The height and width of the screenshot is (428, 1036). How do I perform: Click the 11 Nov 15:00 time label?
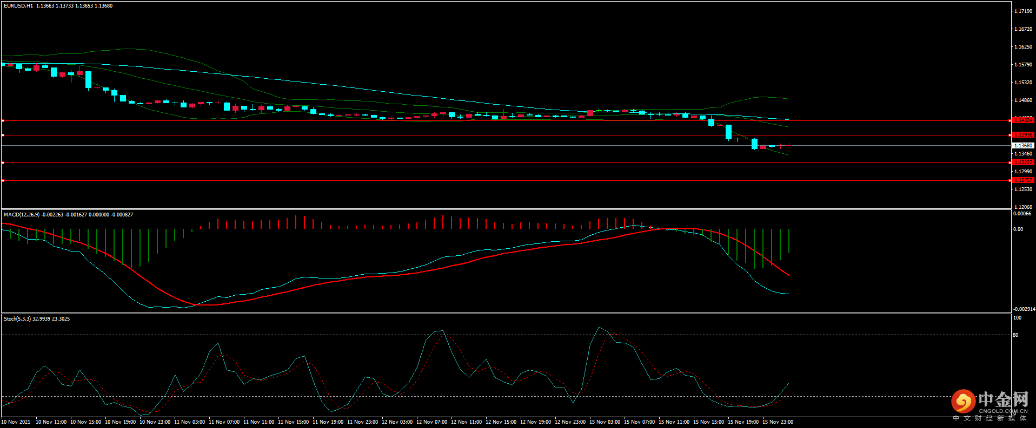(x=293, y=422)
